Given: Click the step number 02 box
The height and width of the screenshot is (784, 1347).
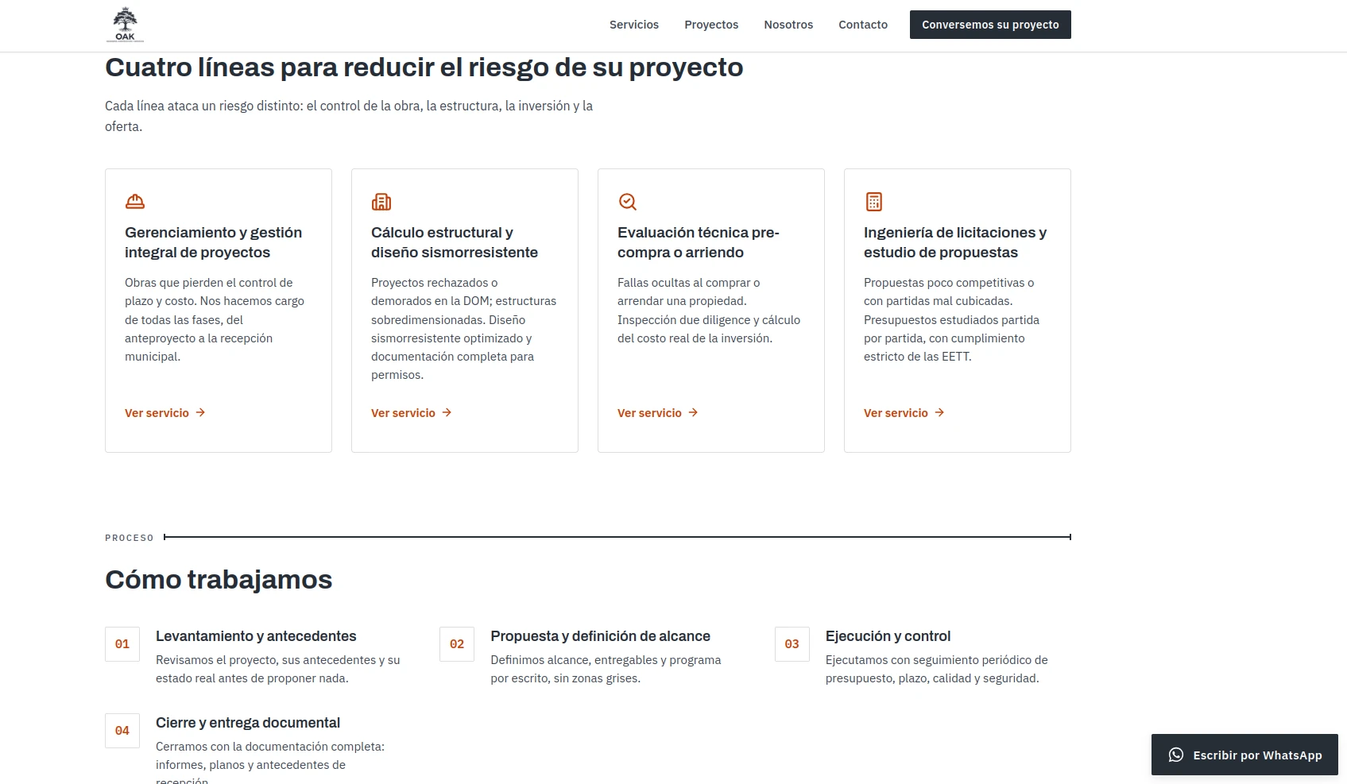Looking at the screenshot, I should [x=457, y=644].
